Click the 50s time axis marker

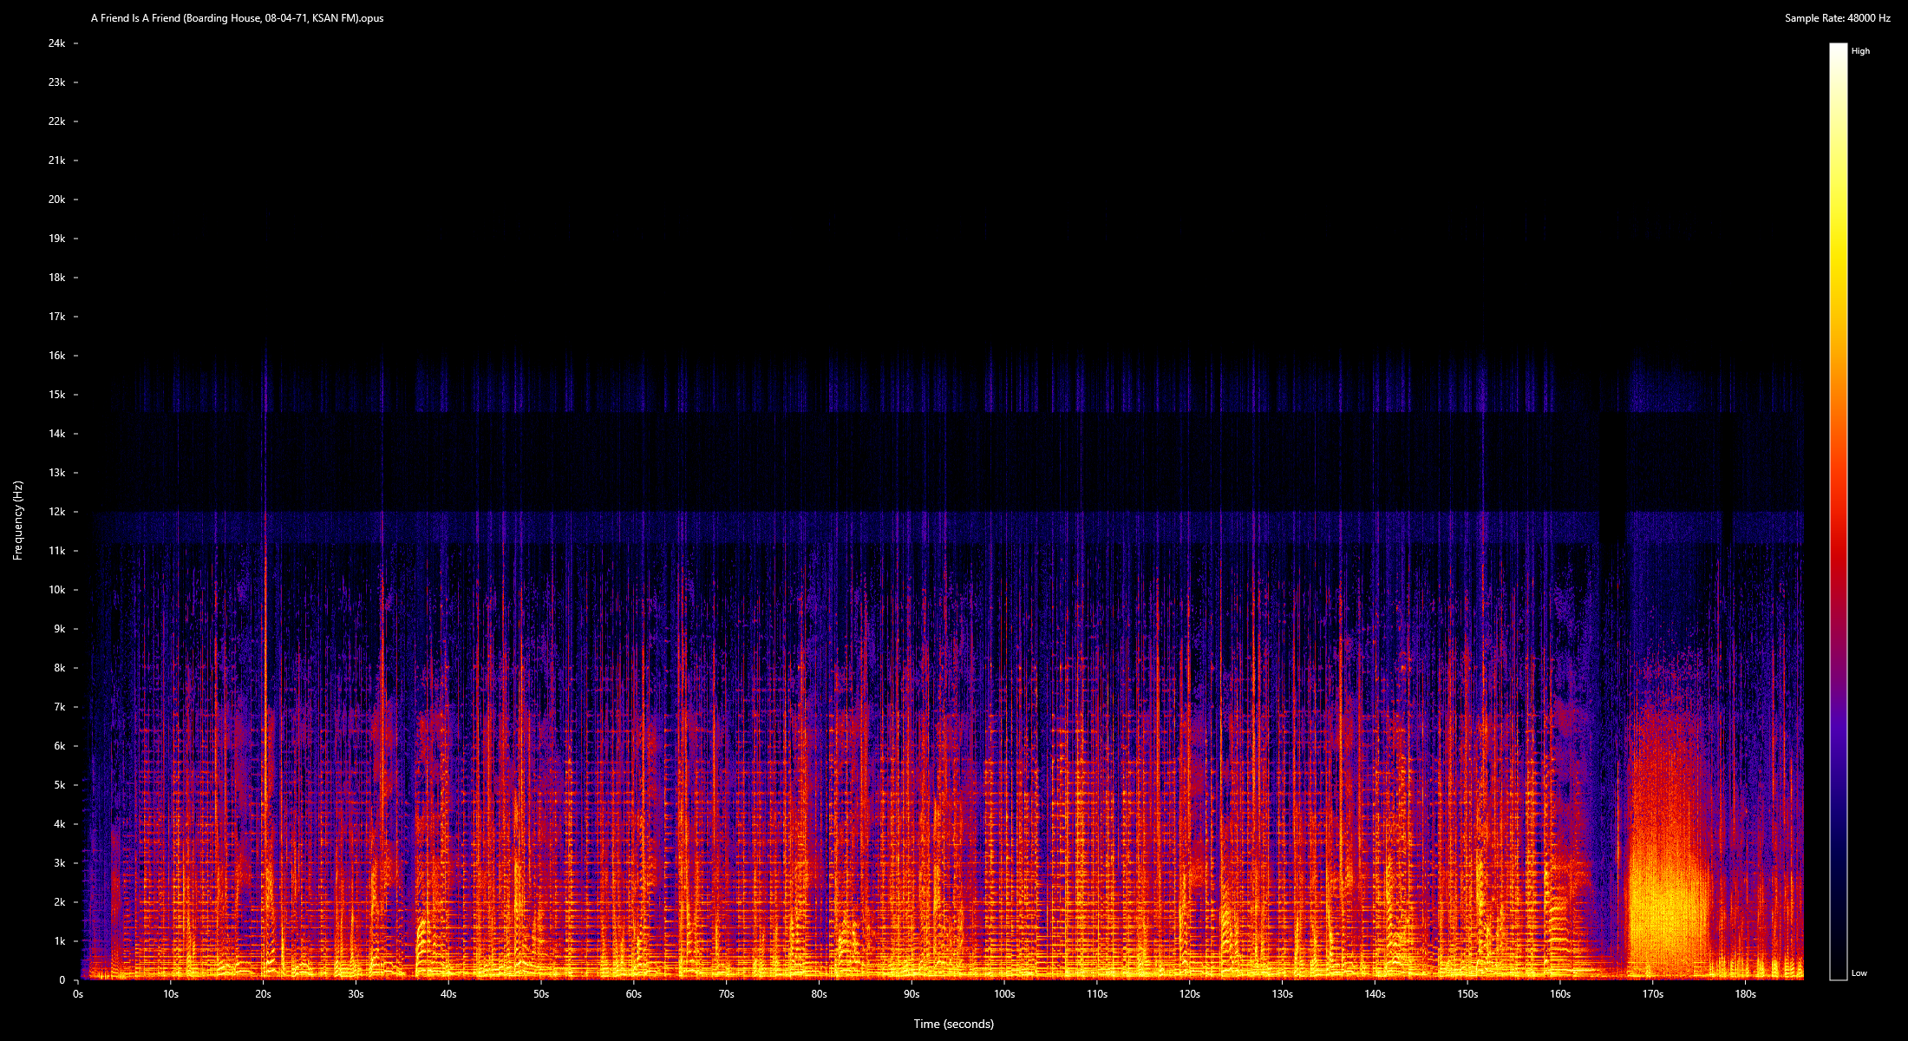[541, 994]
